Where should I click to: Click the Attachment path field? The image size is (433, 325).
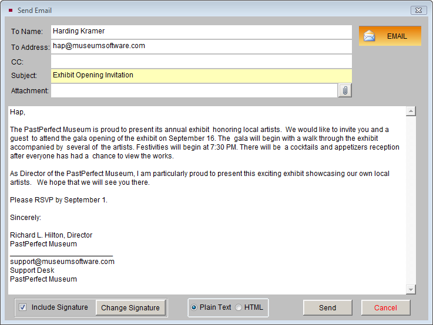pyautogui.click(x=194, y=90)
